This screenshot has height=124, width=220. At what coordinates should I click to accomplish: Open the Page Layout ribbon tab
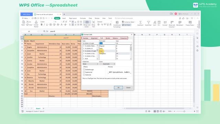(x=73, y=18)
